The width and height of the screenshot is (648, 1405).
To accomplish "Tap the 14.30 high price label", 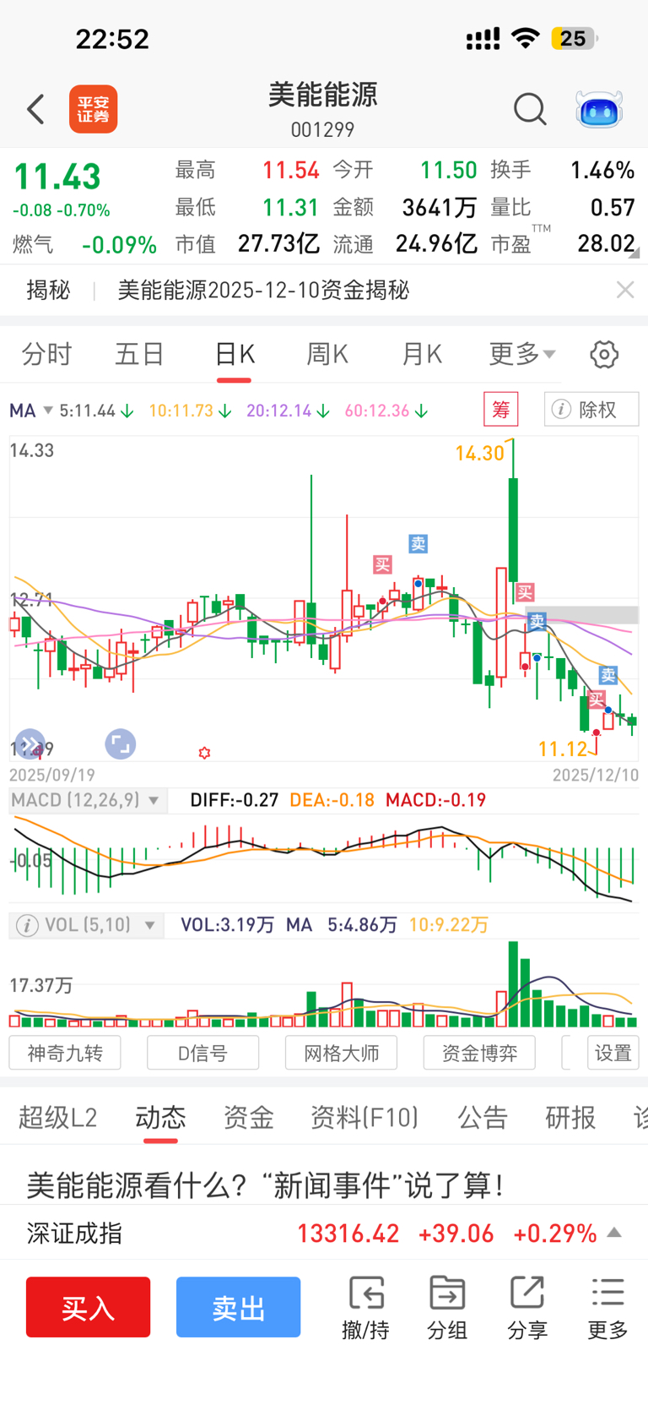I will click(x=479, y=454).
